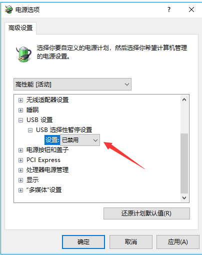Screen dimensions: 202x255
Task: Expand the 睡眠 tree node
Action: coord(20,110)
